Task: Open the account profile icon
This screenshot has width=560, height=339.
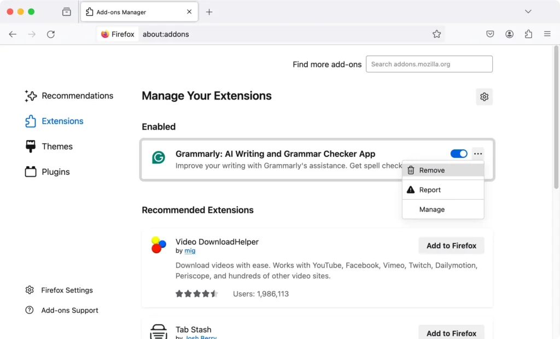Action: pyautogui.click(x=509, y=34)
